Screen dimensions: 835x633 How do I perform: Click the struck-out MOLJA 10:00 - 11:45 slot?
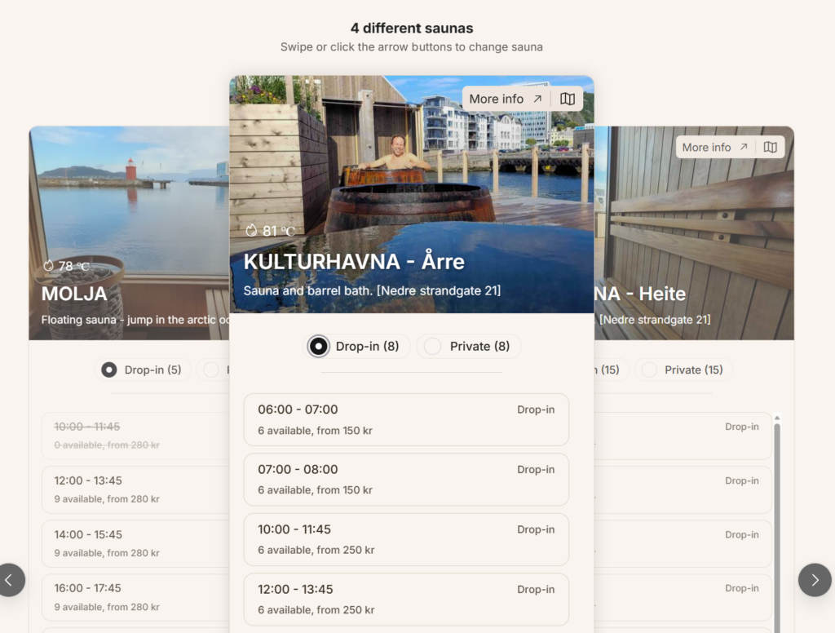[136, 436]
